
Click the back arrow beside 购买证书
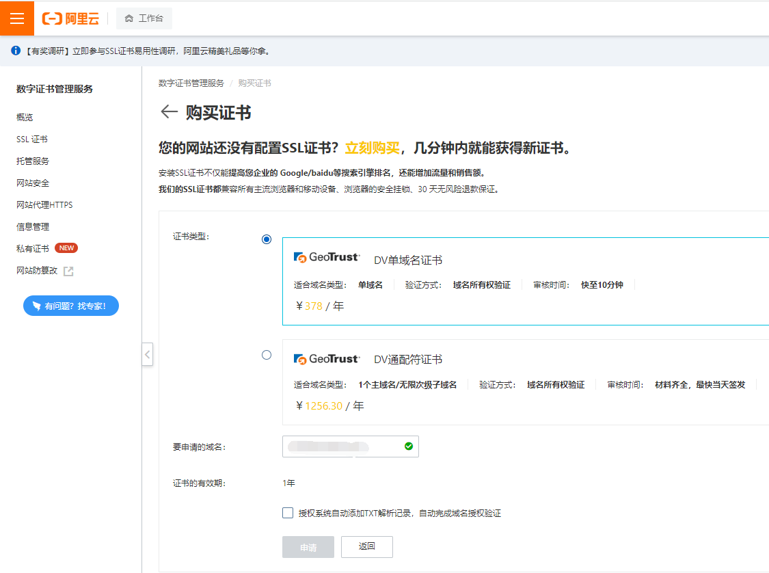point(168,112)
